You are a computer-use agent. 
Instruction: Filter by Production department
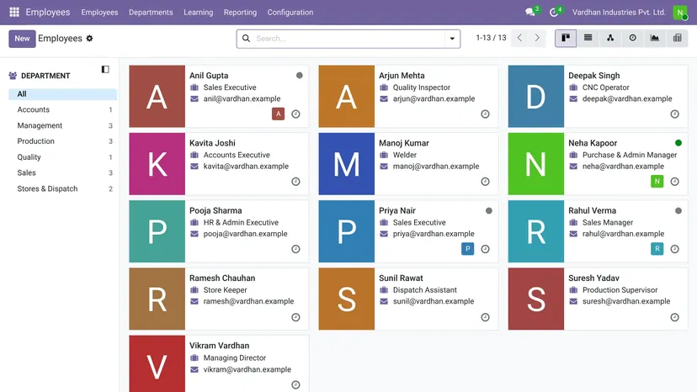pyautogui.click(x=62, y=141)
